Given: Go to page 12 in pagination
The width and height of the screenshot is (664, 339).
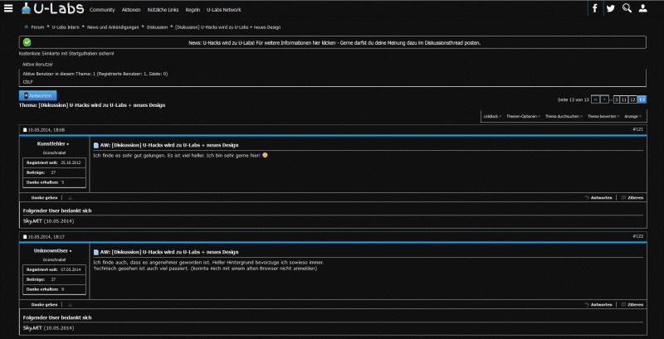Looking at the screenshot, I should (632, 99).
